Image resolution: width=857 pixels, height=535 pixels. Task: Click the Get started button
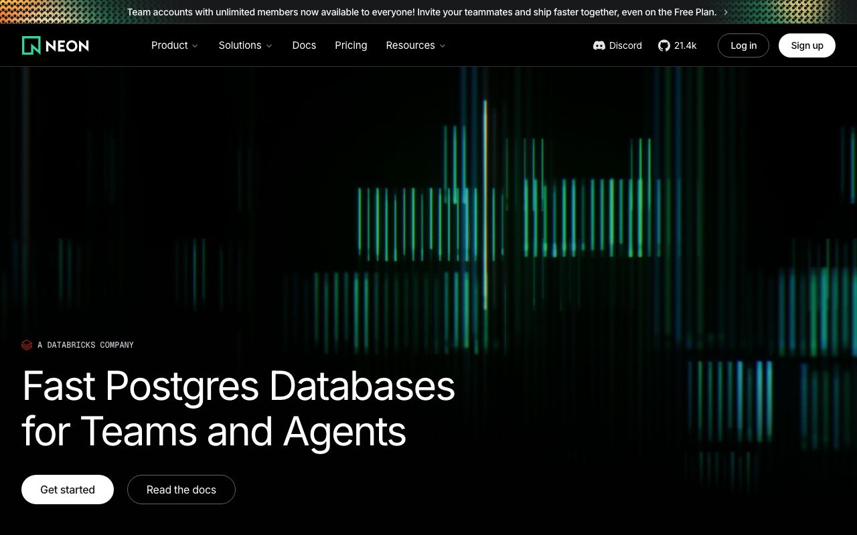(68, 490)
